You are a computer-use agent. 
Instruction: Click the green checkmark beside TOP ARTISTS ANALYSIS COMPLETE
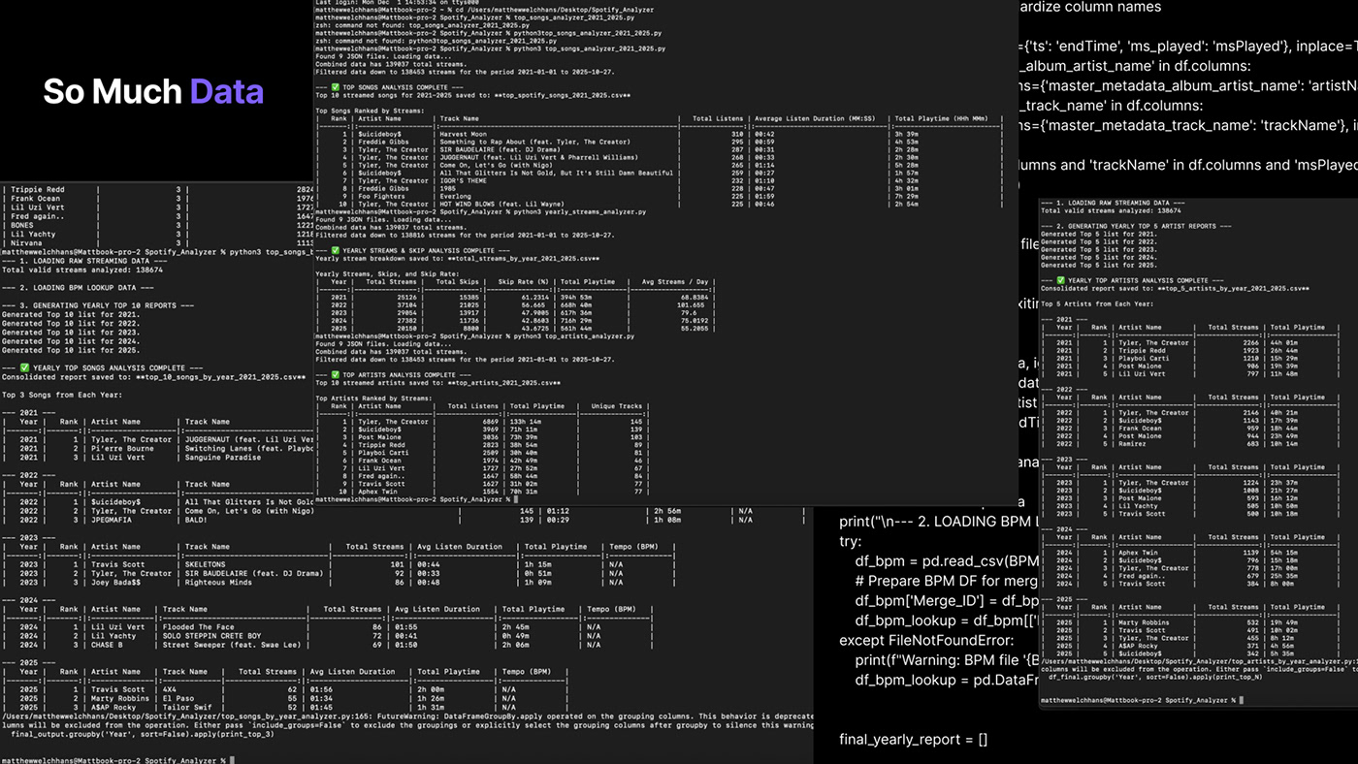point(335,375)
